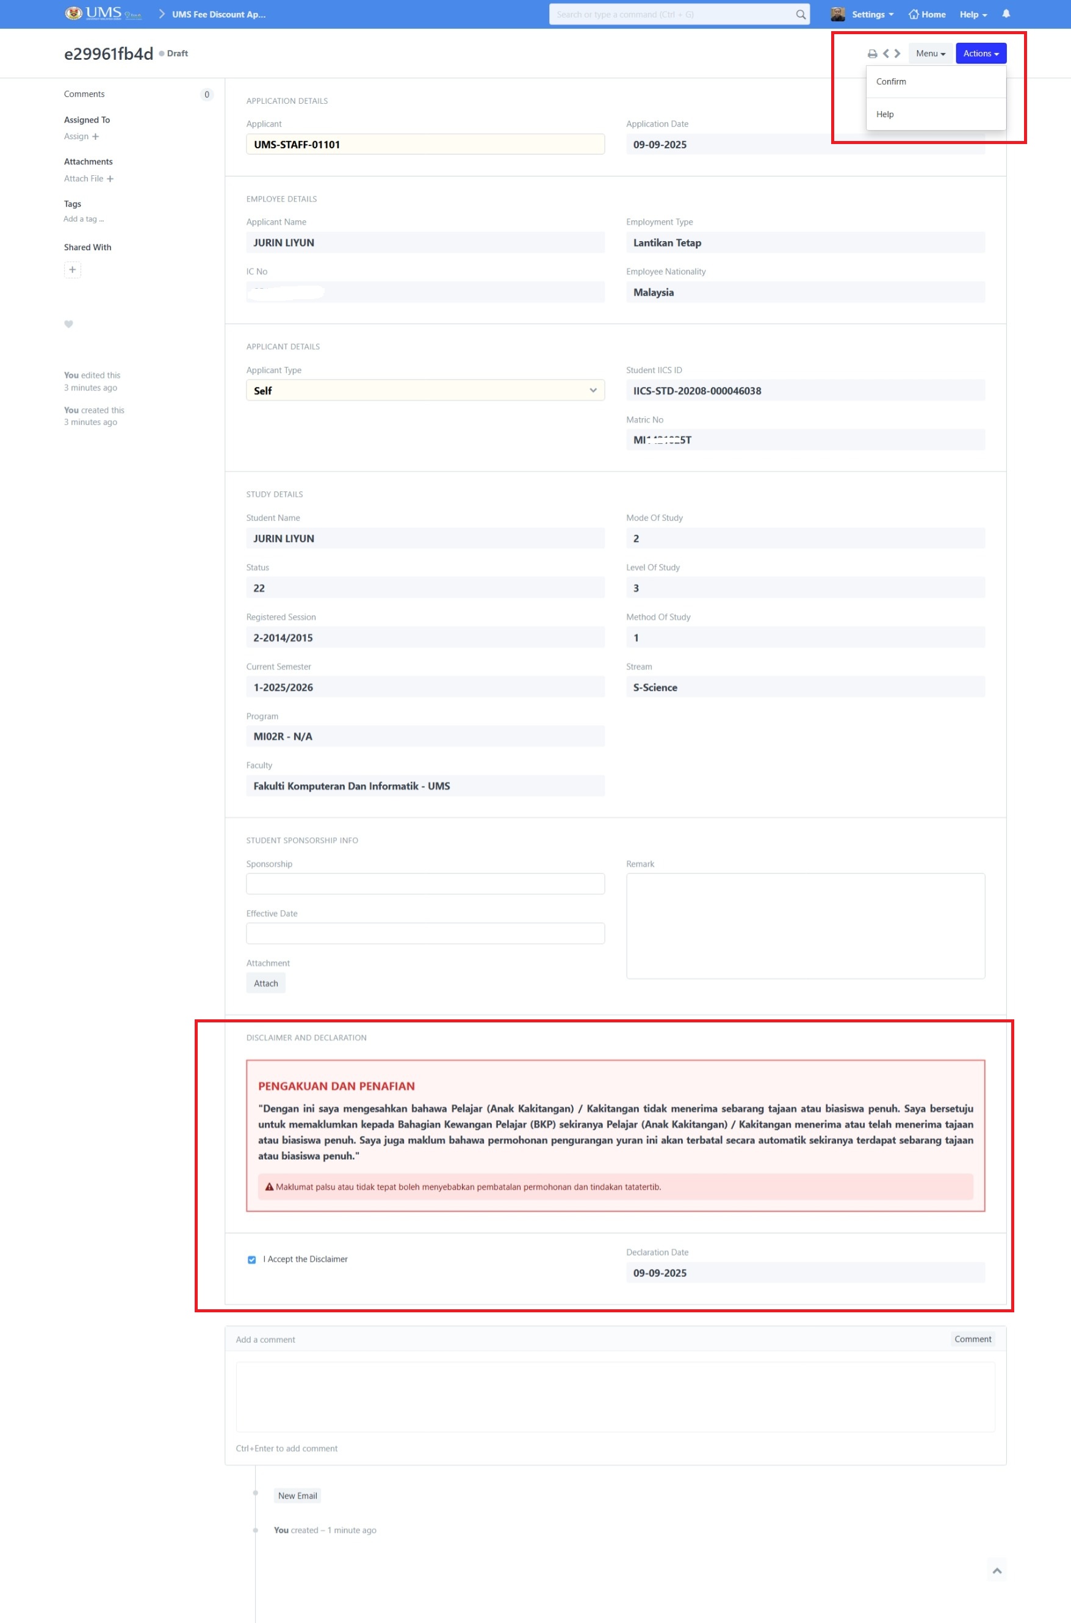Click the print icon

(871, 54)
